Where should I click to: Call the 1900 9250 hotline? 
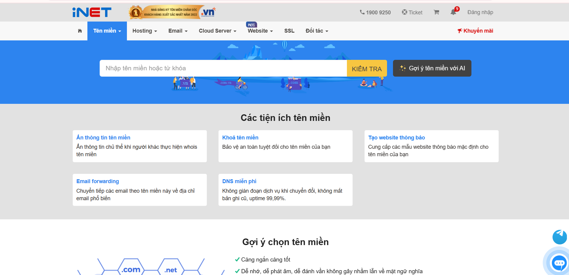point(375,12)
